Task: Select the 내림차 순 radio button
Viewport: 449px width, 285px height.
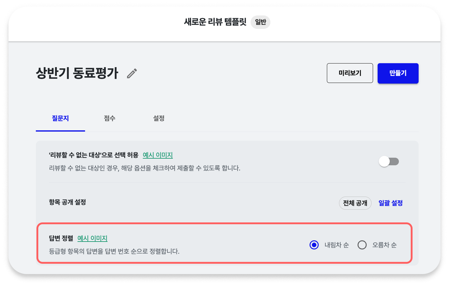Action: coord(314,245)
